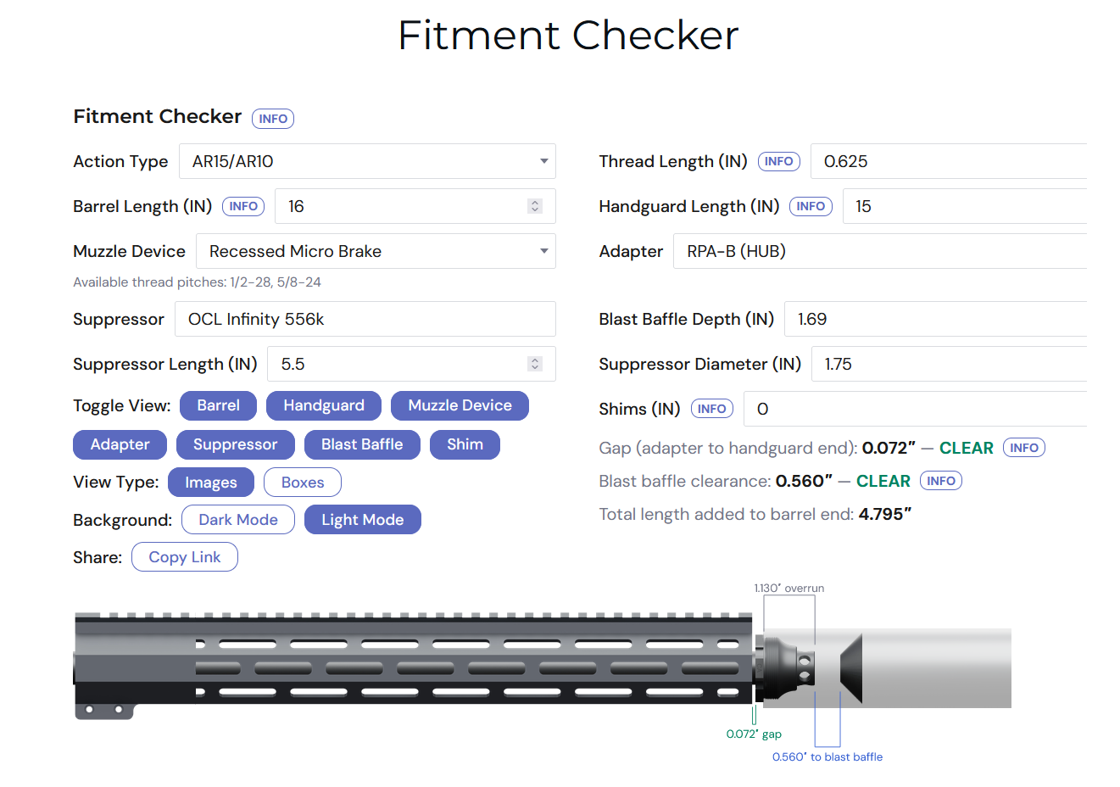Open the INFO badge beside Fitment Checker heading
Image resolution: width=1120 pixels, height=787 pixels.
point(273,119)
